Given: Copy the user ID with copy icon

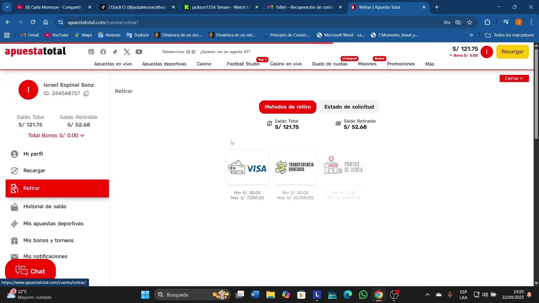Looking at the screenshot, I should pyautogui.click(x=86, y=93).
